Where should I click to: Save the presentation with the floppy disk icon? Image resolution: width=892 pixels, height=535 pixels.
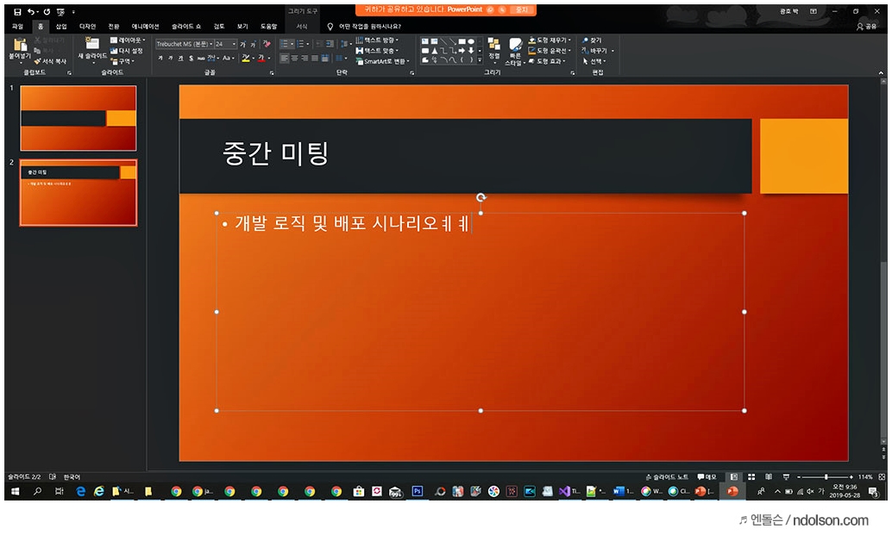[17, 11]
